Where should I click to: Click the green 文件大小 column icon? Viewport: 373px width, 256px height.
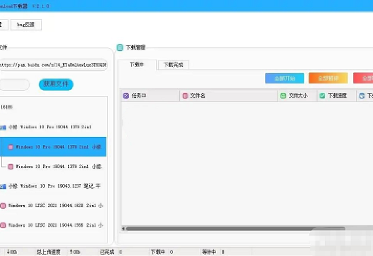coord(283,96)
